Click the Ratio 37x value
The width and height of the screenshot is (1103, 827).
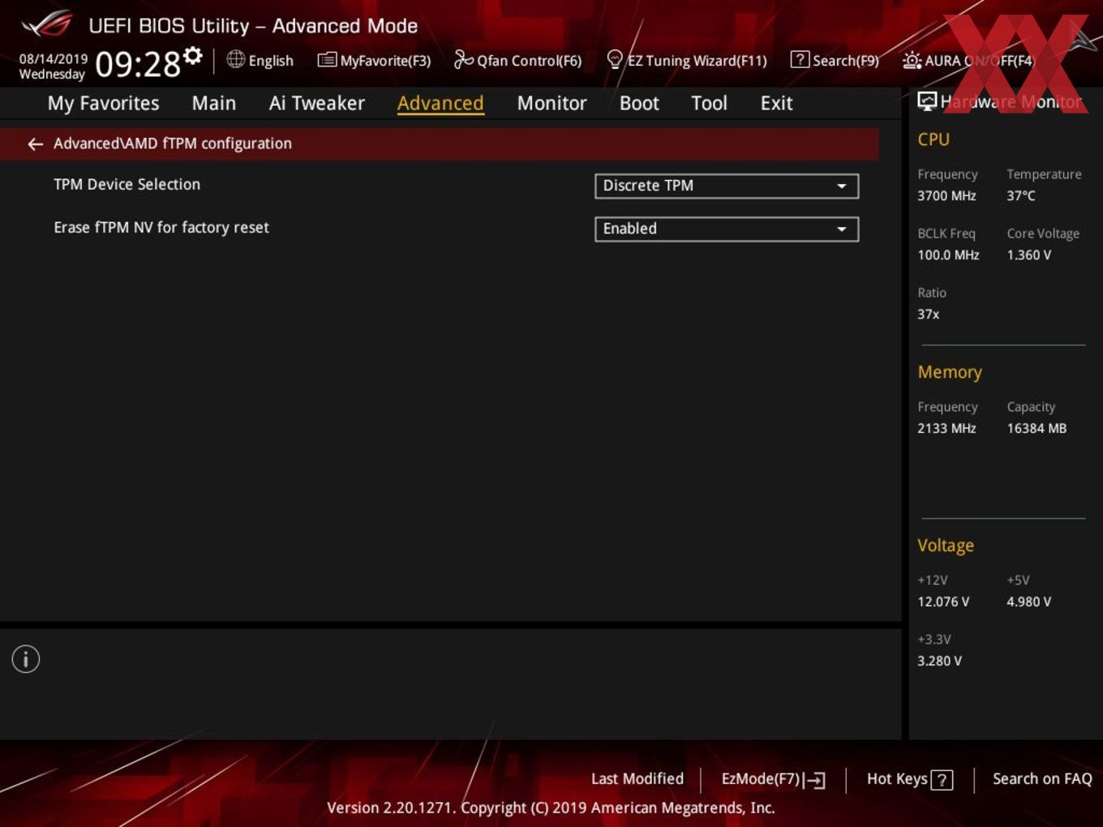click(929, 315)
